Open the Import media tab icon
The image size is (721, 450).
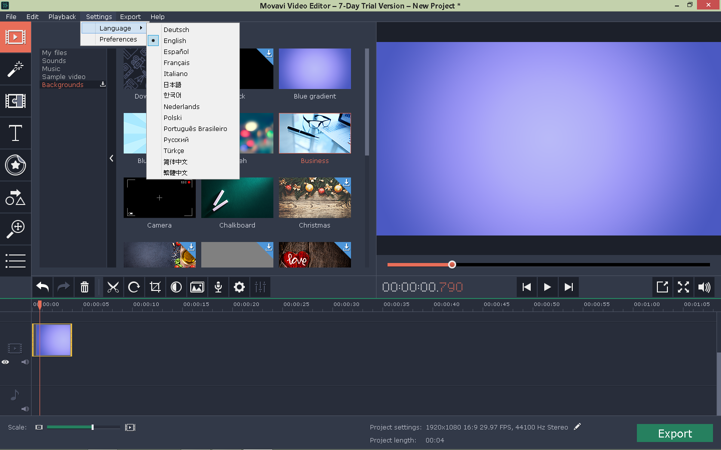pos(16,37)
